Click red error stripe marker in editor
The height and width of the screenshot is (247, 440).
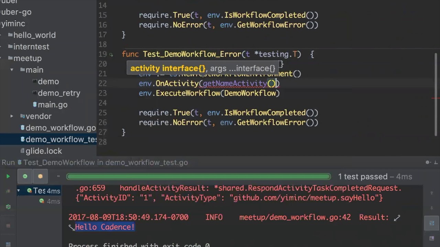point(436,98)
